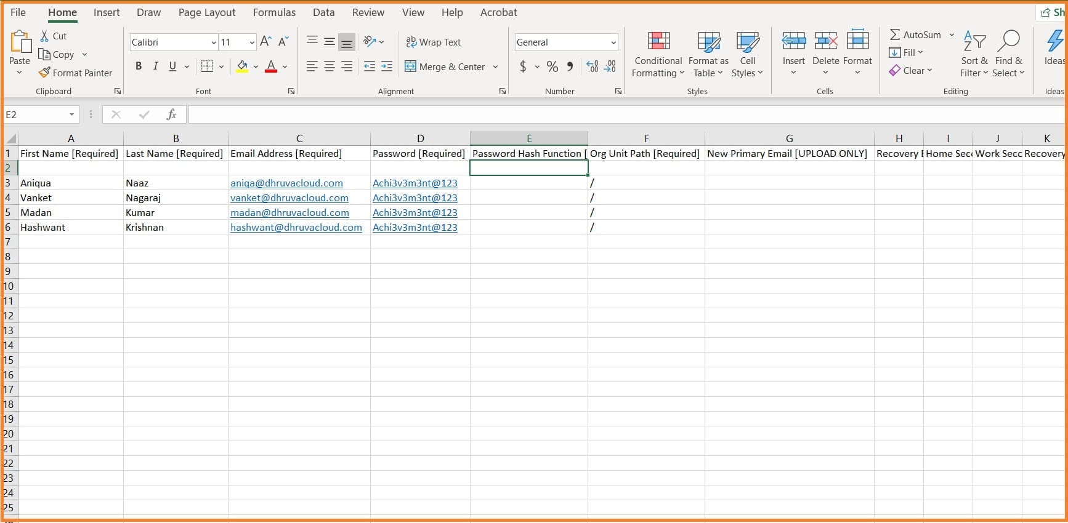The width and height of the screenshot is (1068, 523).
Task: Open the Name Box dropdown arrow
Action: coord(71,114)
